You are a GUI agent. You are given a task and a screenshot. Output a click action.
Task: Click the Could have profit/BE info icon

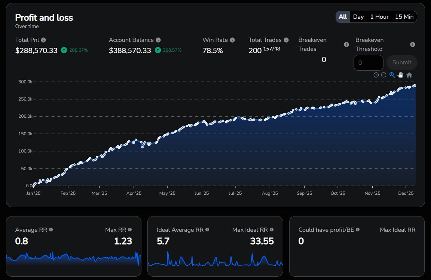click(x=358, y=230)
